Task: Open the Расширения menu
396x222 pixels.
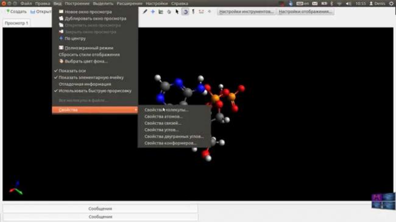Action: [129, 4]
